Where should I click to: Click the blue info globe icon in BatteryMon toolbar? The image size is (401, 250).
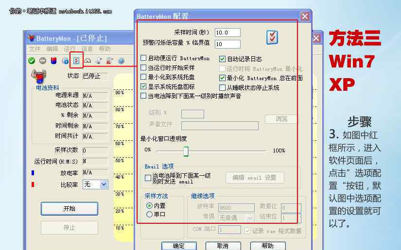[x=65, y=61]
